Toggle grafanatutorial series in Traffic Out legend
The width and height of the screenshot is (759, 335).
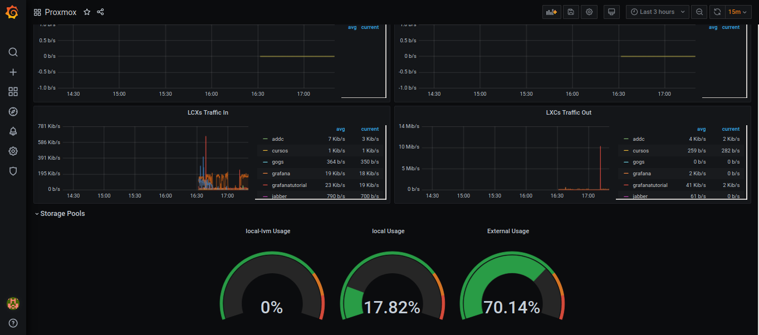click(650, 185)
